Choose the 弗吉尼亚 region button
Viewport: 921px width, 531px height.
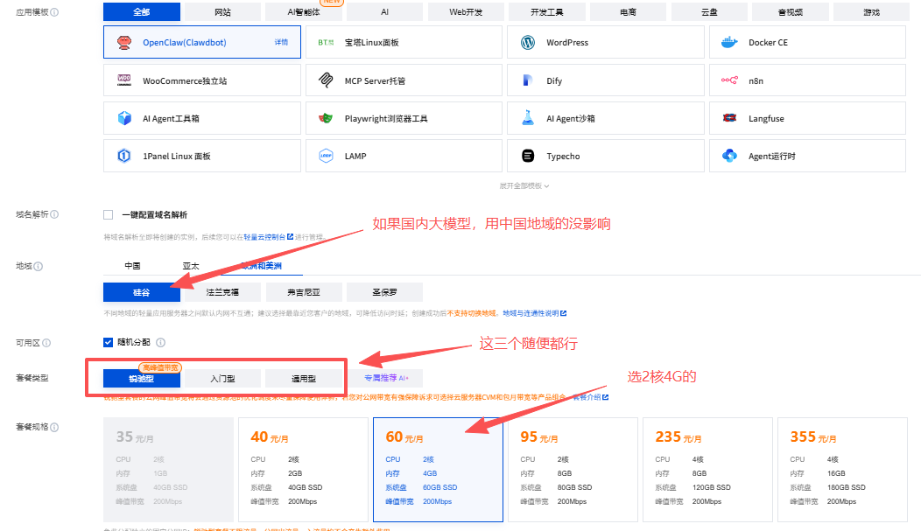pos(304,292)
